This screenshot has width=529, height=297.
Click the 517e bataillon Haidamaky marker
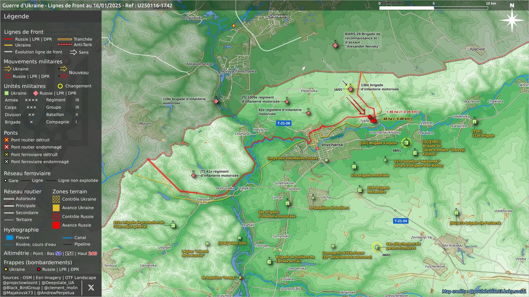coord(385,160)
